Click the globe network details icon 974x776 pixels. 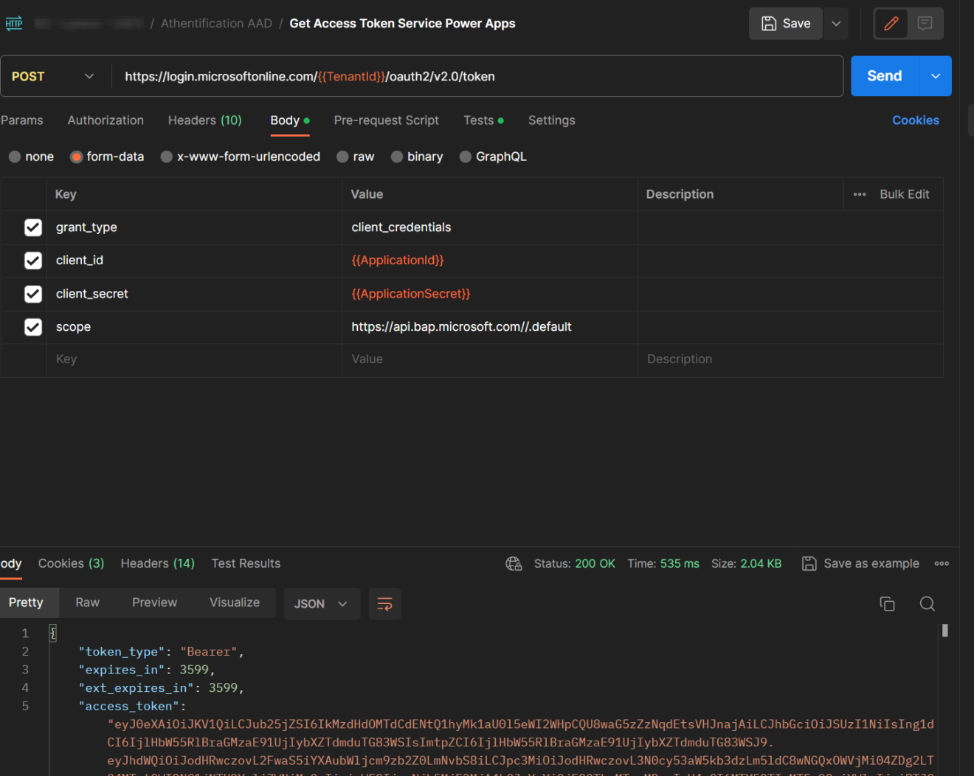point(514,563)
